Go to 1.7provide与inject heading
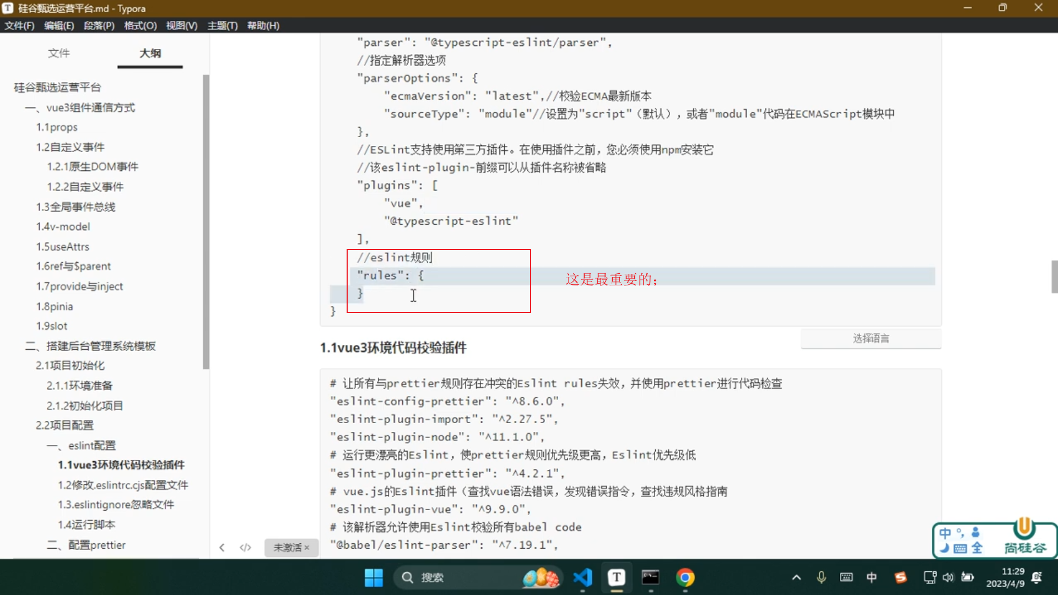1058x595 pixels. [79, 286]
